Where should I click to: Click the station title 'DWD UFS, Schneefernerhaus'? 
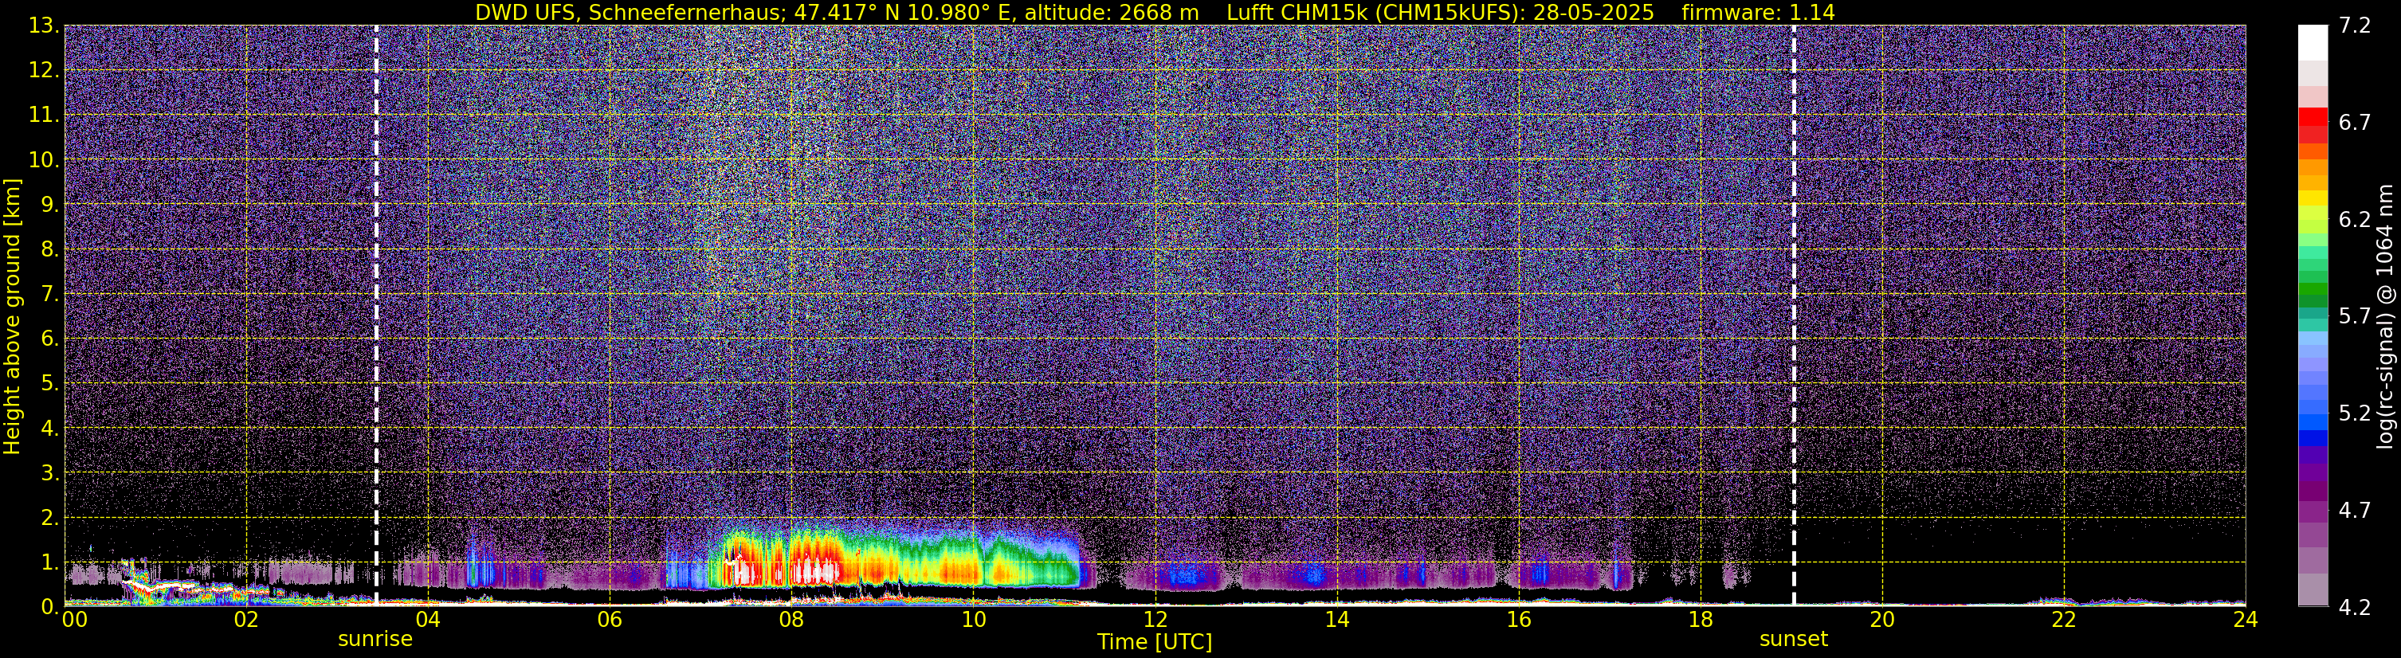625,13
